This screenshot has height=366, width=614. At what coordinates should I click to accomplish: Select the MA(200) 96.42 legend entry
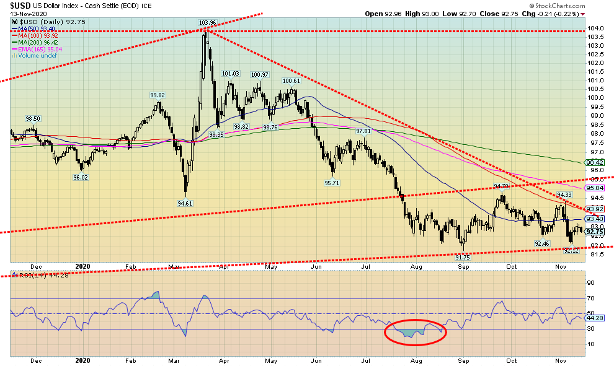(x=38, y=43)
